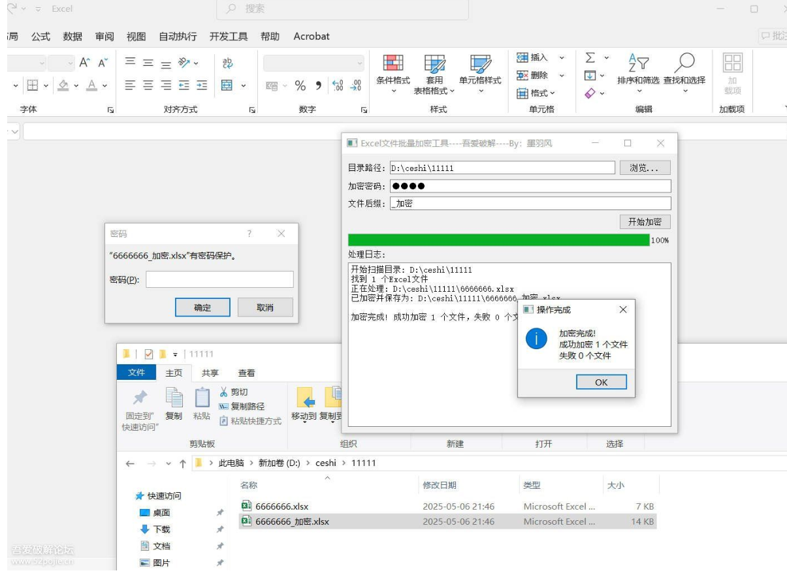
Task: Expand the AutoSum dropdown arrow
Action: [606, 59]
